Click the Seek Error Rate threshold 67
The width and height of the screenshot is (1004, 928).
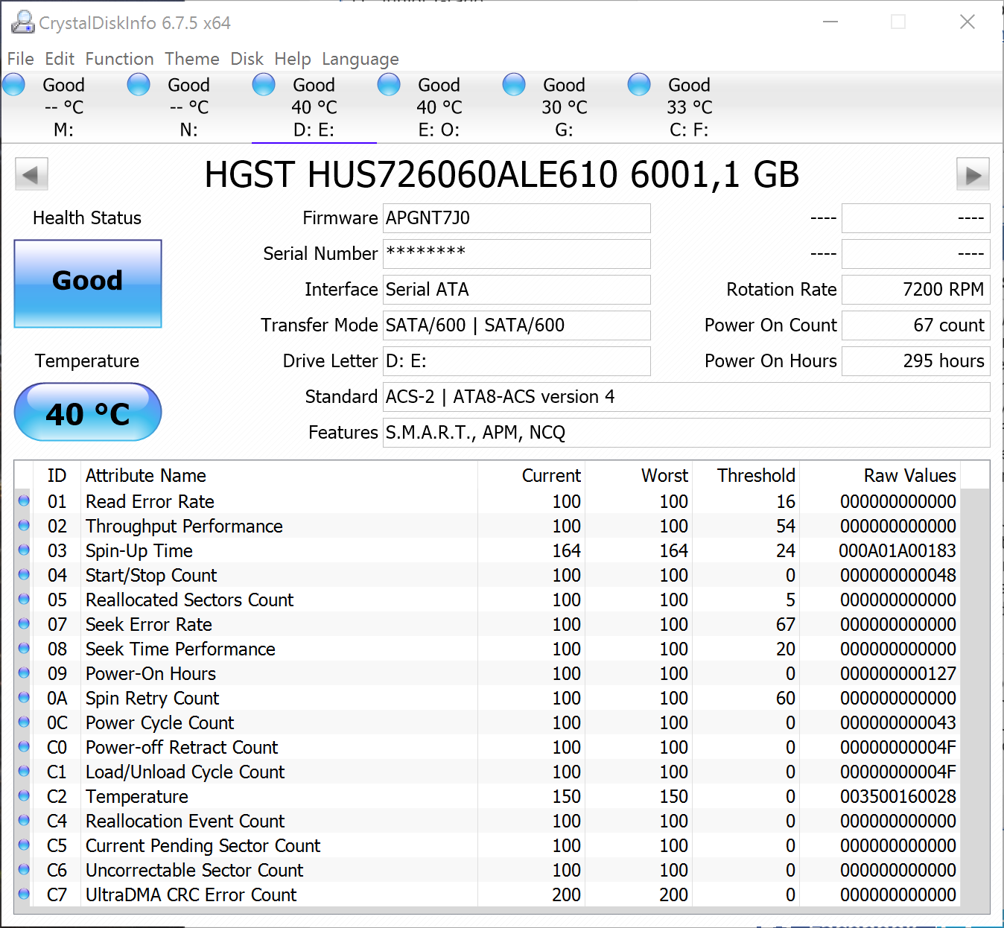point(786,624)
